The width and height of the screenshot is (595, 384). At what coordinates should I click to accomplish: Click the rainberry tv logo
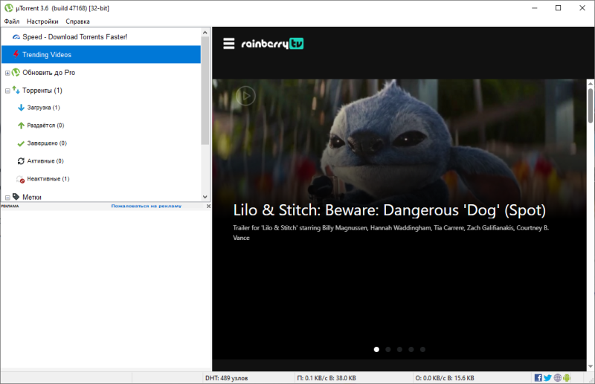(272, 44)
